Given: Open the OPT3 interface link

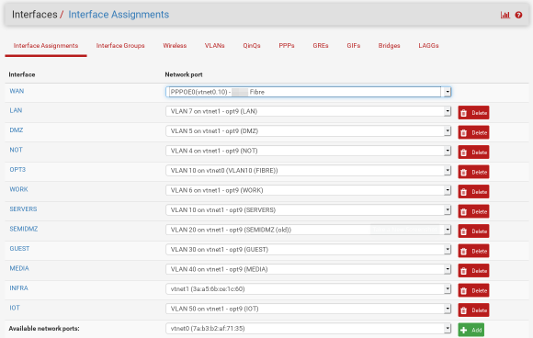Looking at the screenshot, I should click(x=17, y=170).
